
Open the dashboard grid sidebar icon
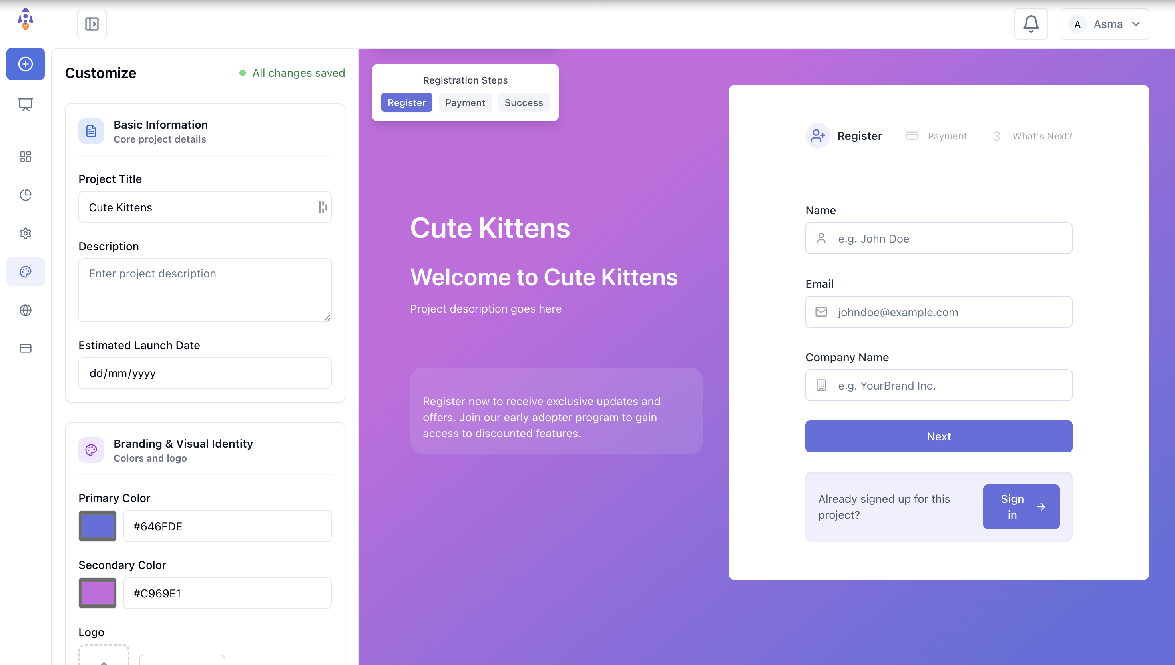[x=26, y=157]
